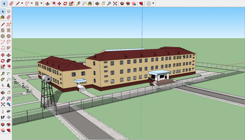Select the Scale tool in the top toolbar

(x=71, y=4)
